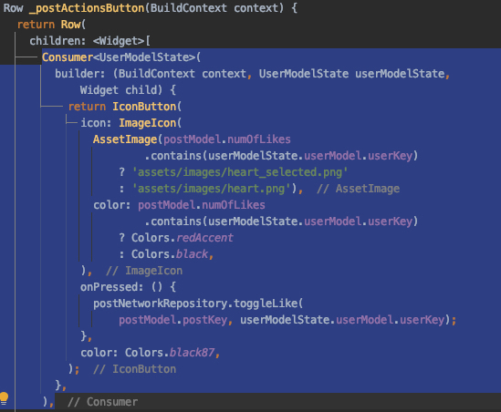Click 'Row(' after the first return keyword

(x=73, y=25)
